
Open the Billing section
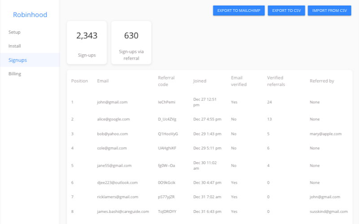(15, 74)
